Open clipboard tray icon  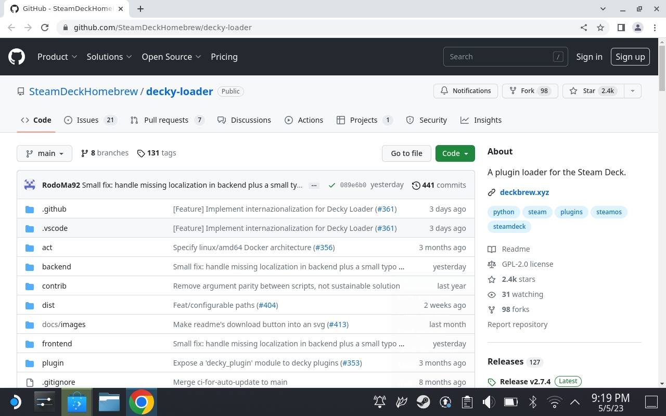tap(467, 402)
